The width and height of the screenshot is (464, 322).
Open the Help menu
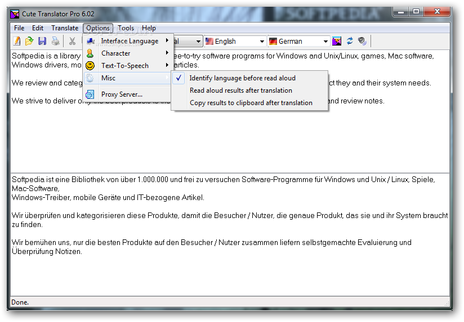149,28
